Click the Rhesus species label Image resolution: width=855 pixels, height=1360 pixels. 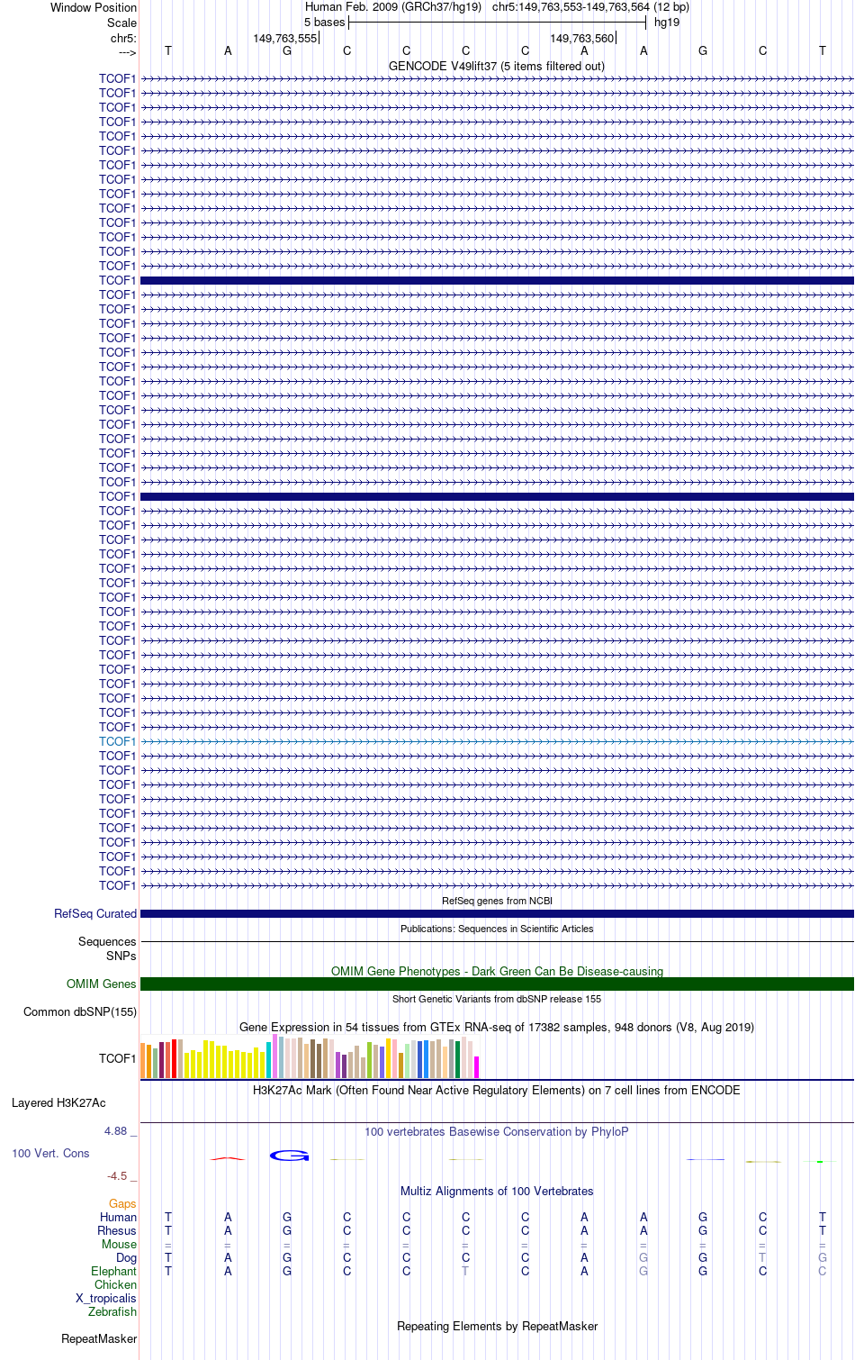117,1230
